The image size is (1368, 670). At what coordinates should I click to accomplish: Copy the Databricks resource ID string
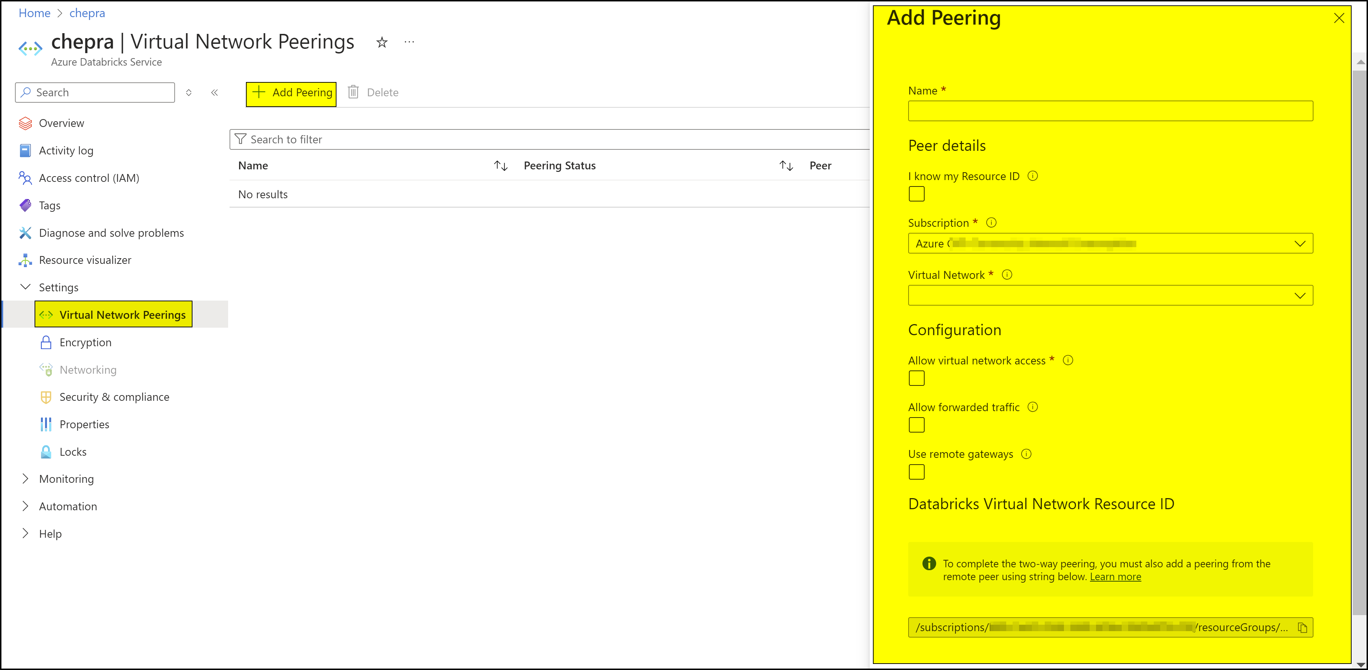tap(1302, 628)
